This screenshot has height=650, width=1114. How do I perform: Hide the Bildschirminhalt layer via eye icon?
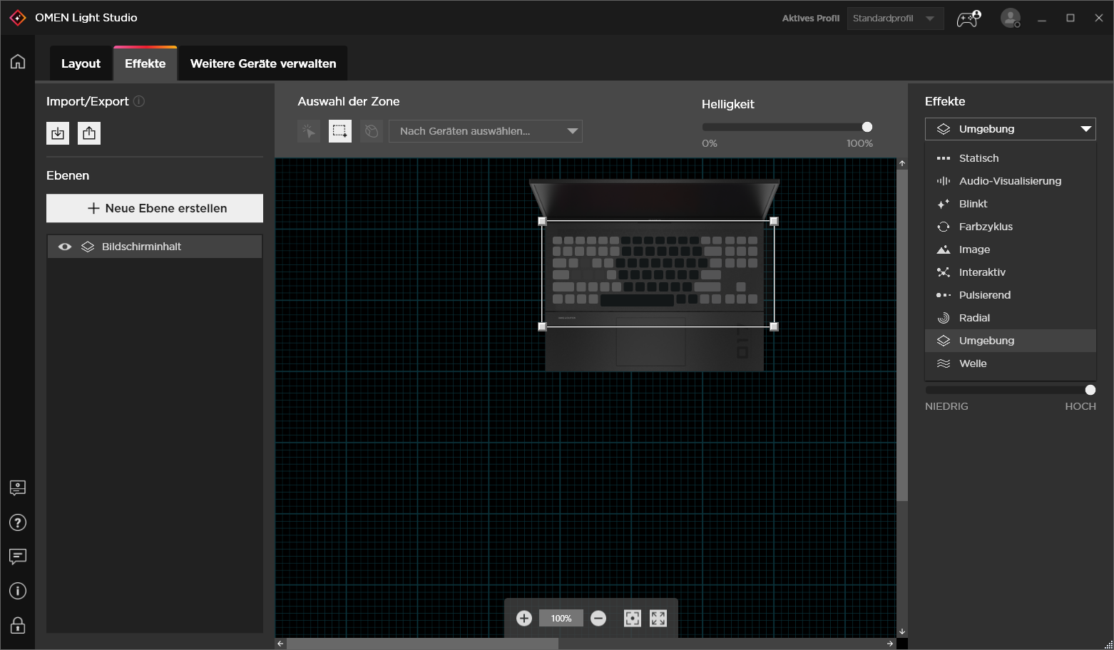65,247
